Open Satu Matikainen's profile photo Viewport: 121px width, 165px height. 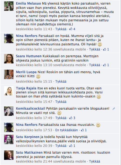[9, 155]
